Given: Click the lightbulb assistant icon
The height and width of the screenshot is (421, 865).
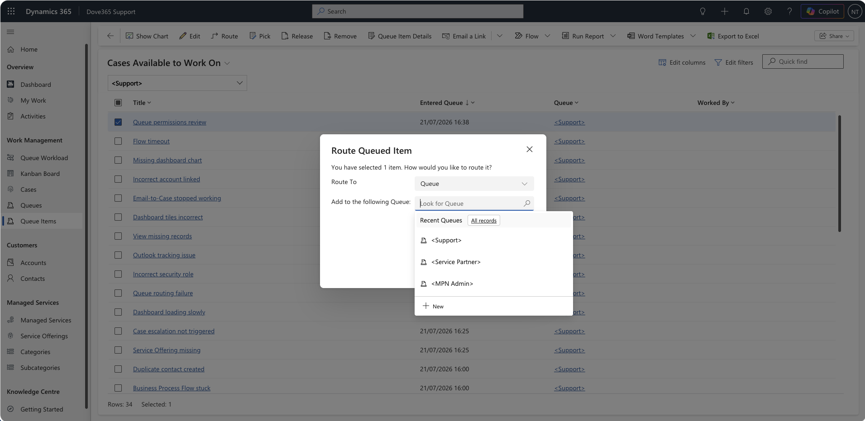Looking at the screenshot, I should coord(703,11).
